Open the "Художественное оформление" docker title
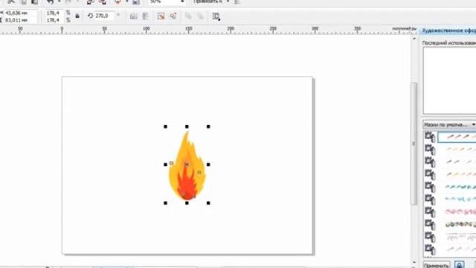 click(448, 31)
